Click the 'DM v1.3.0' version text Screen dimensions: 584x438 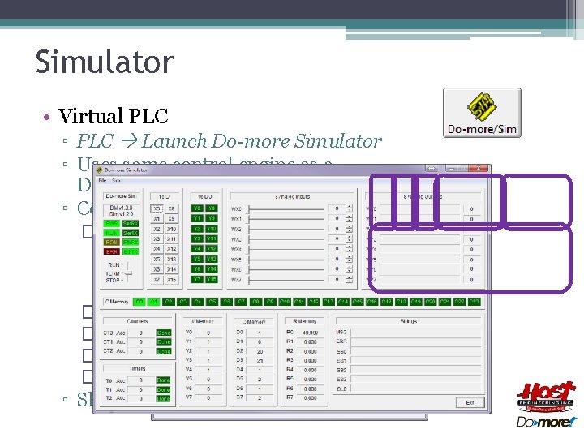[121, 208]
